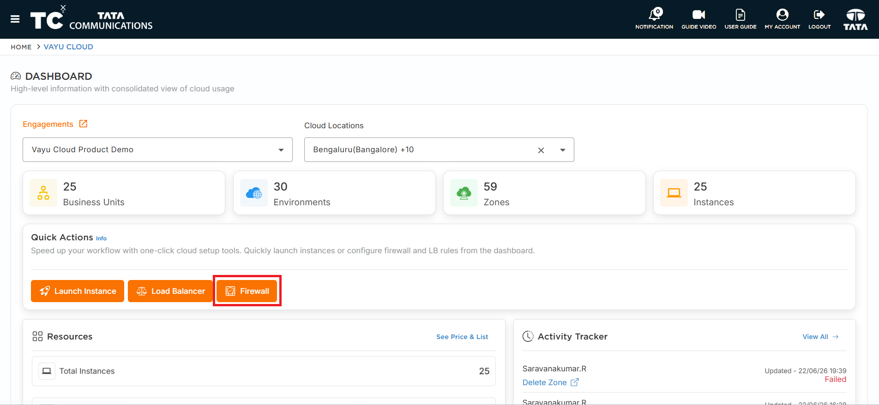Open the 25 Instances card
This screenshot has width=879, height=405.
click(x=754, y=193)
